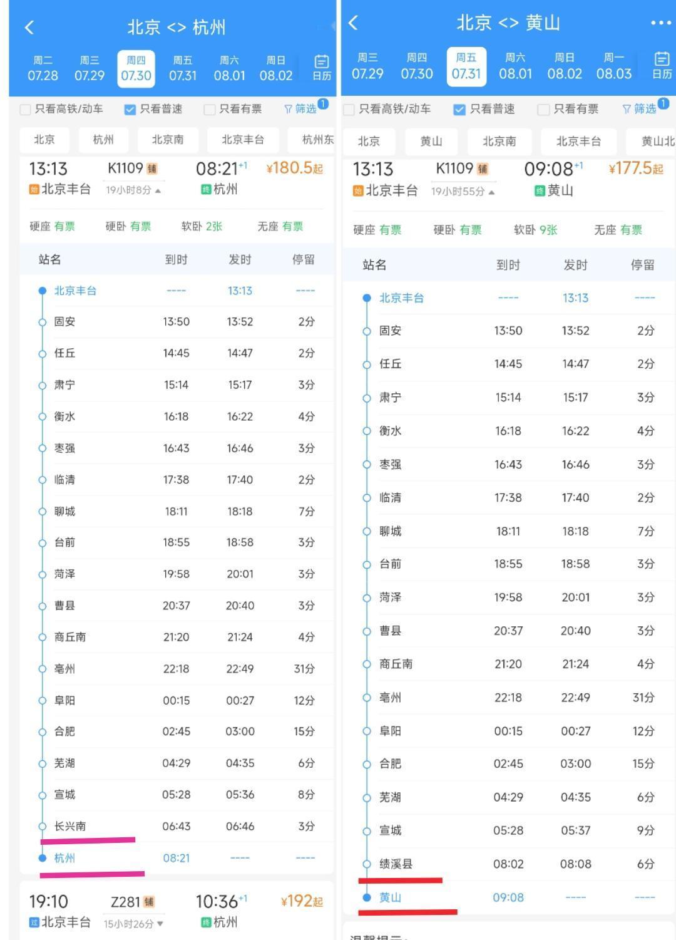This screenshot has height=940, width=676.
Task: Select date 周日 08.02 on 杭州 screen
Action: [x=276, y=68]
